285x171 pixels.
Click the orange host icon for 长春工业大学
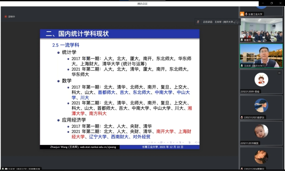(242, 14)
